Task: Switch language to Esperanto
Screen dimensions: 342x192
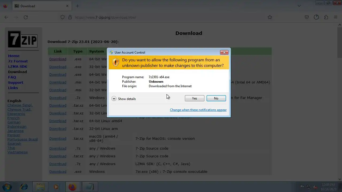Action: click(x=16, y=114)
